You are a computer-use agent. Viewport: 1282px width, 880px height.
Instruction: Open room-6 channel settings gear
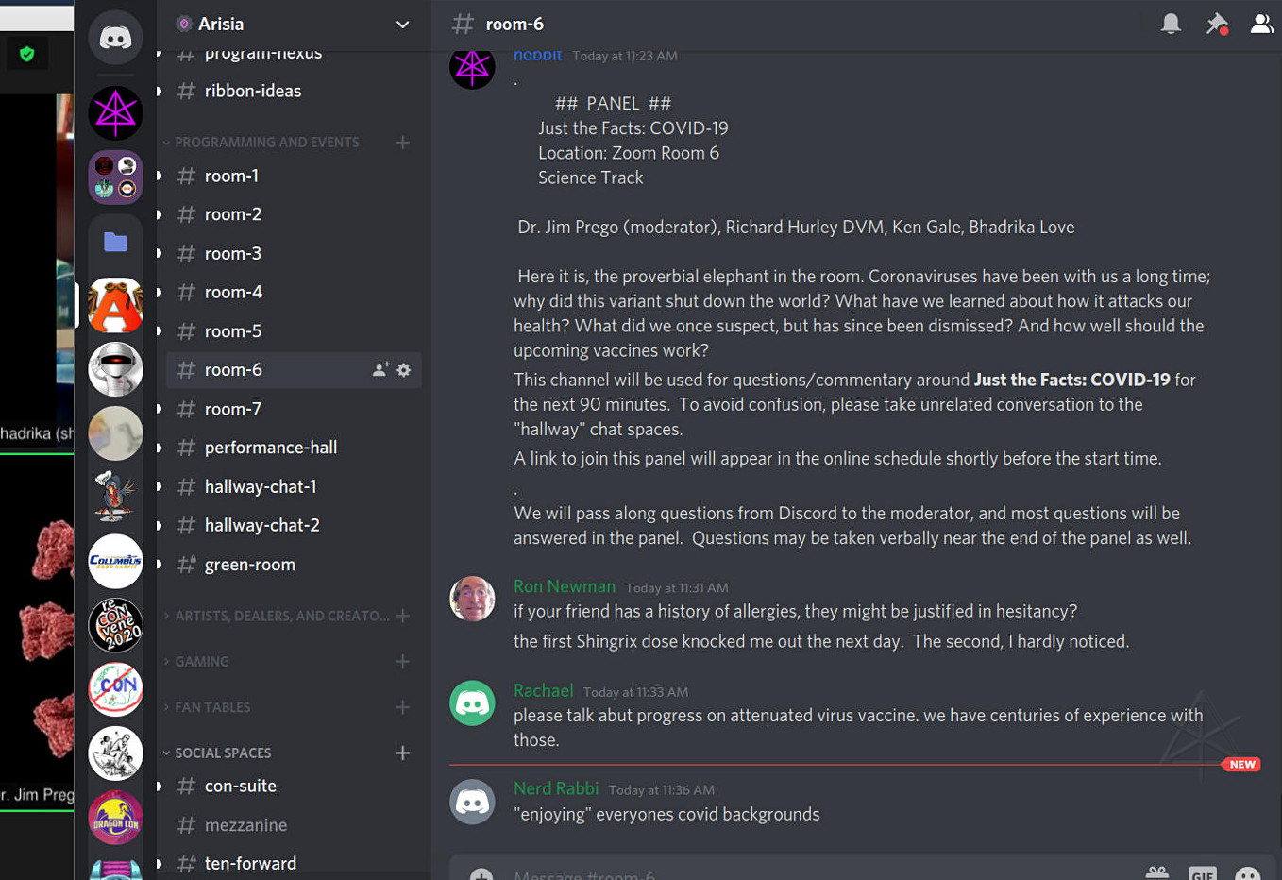pyautogui.click(x=404, y=370)
